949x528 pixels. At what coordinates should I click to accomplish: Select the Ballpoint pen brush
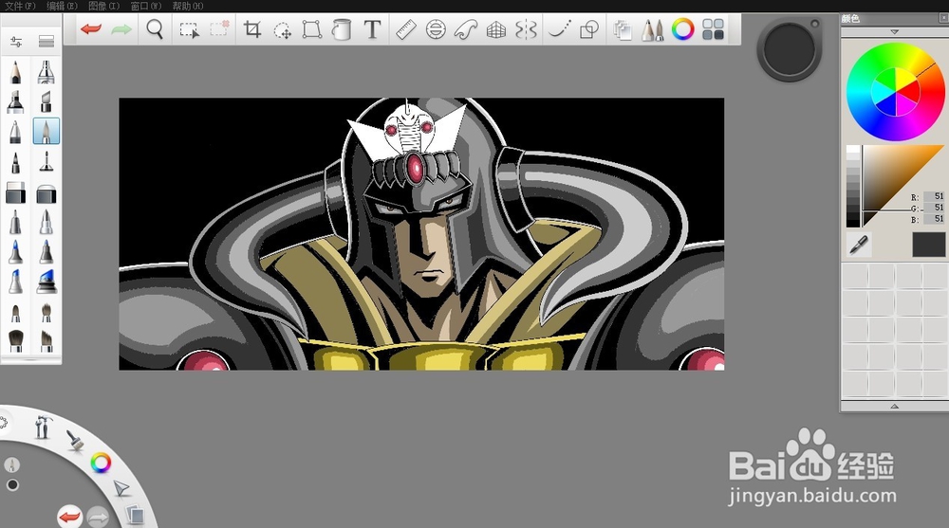pyautogui.click(x=16, y=131)
